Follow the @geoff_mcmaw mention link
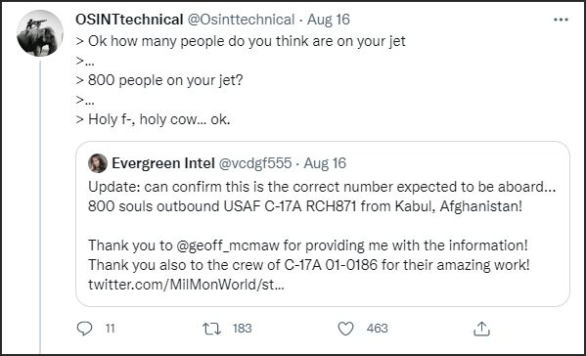 pyautogui.click(x=228, y=245)
